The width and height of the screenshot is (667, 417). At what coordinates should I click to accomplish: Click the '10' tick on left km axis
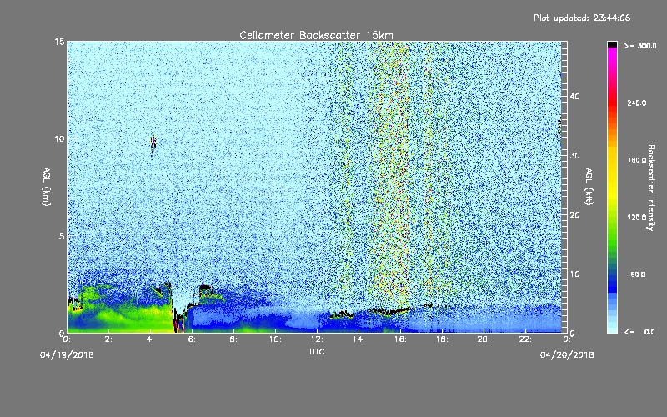point(59,139)
